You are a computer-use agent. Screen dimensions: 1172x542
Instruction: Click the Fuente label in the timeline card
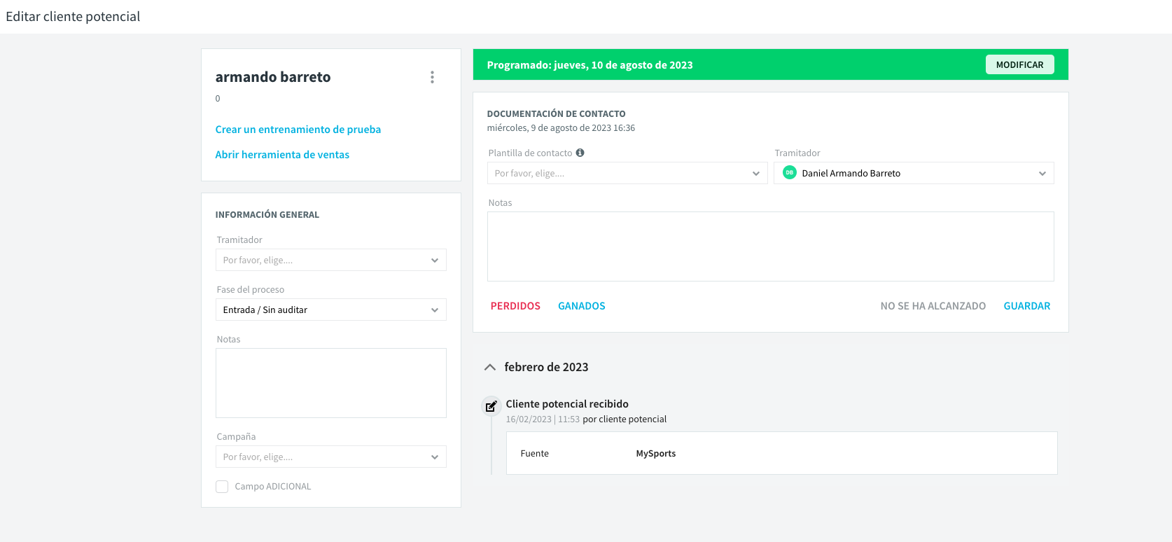(x=534, y=454)
